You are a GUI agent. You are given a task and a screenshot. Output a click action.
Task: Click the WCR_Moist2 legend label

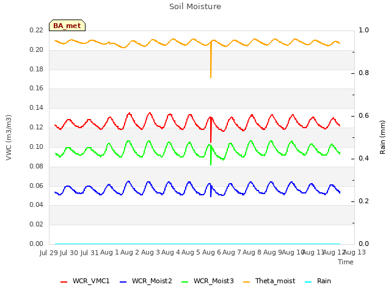(152, 281)
